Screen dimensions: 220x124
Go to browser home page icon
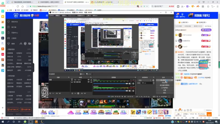tap(23, 6)
